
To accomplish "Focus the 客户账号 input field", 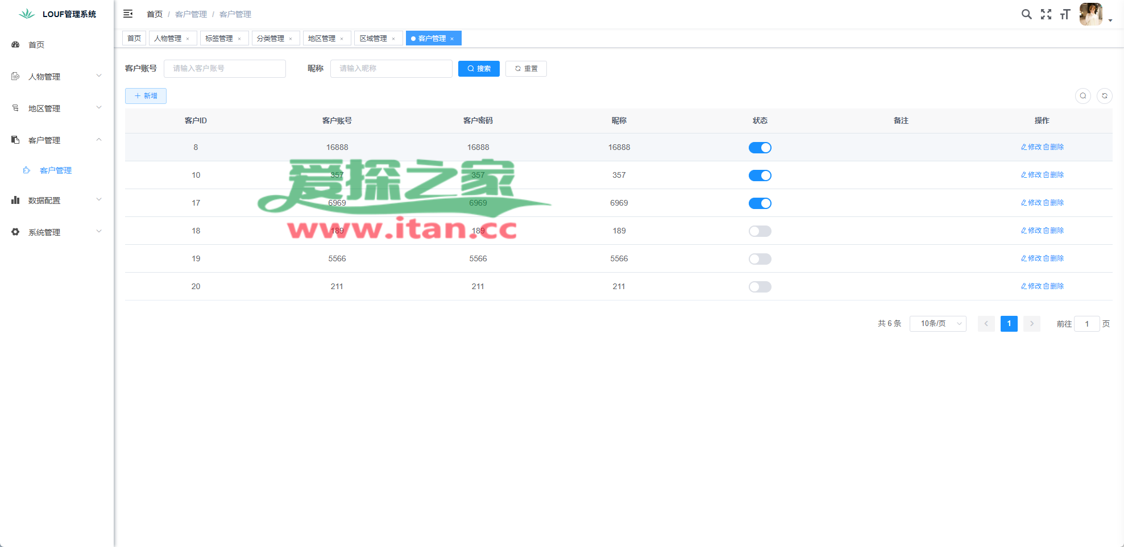I will (225, 69).
